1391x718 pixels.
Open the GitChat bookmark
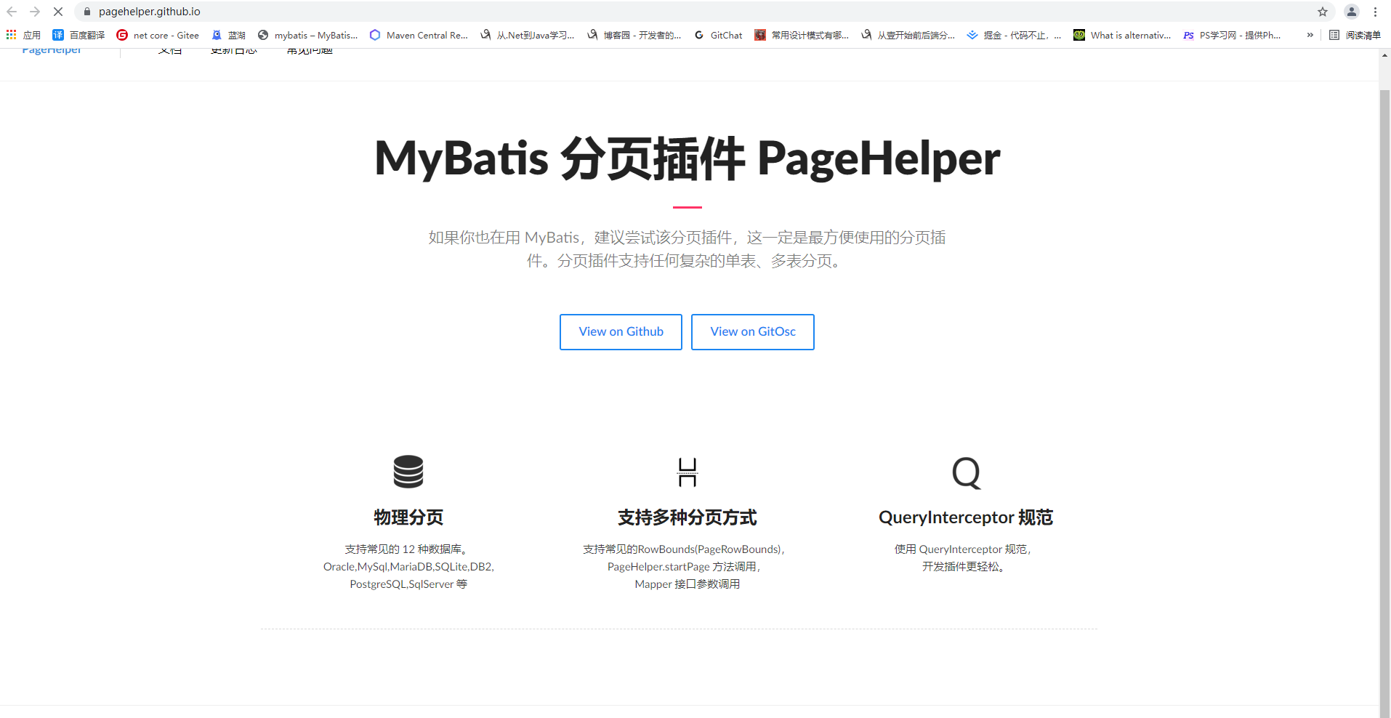[718, 35]
